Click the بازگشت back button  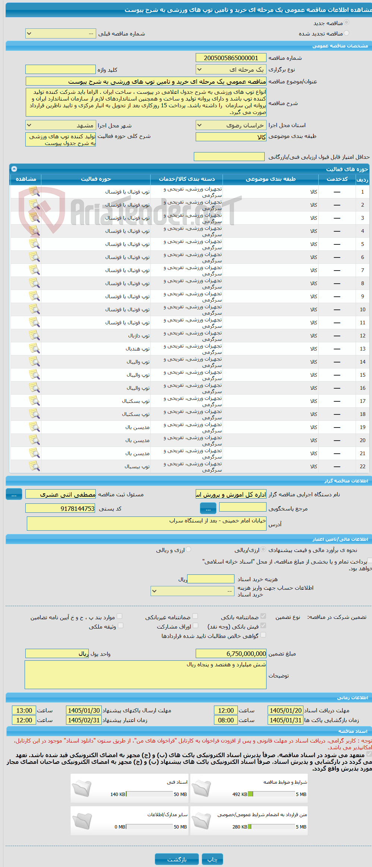(x=177, y=859)
